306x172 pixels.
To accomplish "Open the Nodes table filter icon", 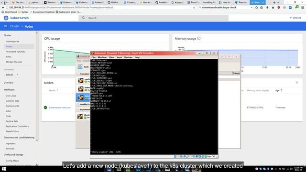I will [297, 83].
